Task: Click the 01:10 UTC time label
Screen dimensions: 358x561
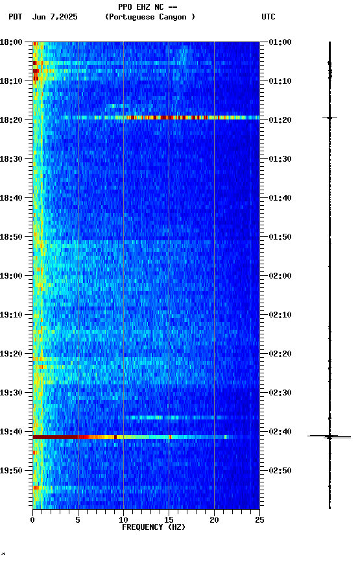Action: click(280, 81)
